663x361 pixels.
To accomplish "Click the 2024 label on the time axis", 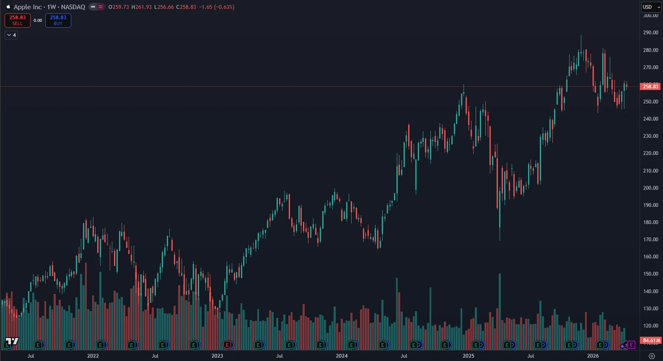I will pos(342,356).
